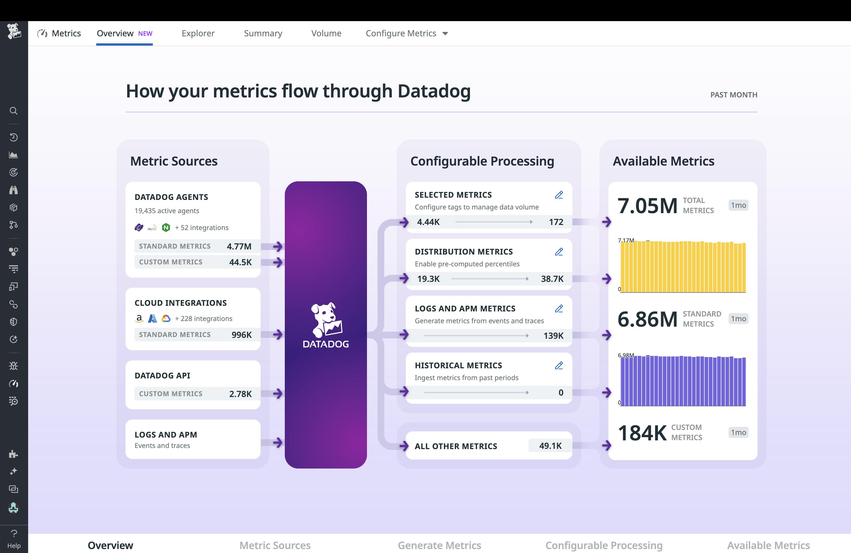Select the Volume tab
The width and height of the screenshot is (851, 553).
coord(326,33)
